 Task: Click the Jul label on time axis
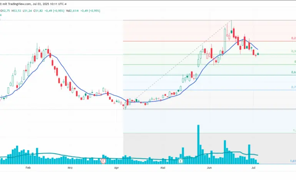pyautogui.click(x=253, y=168)
